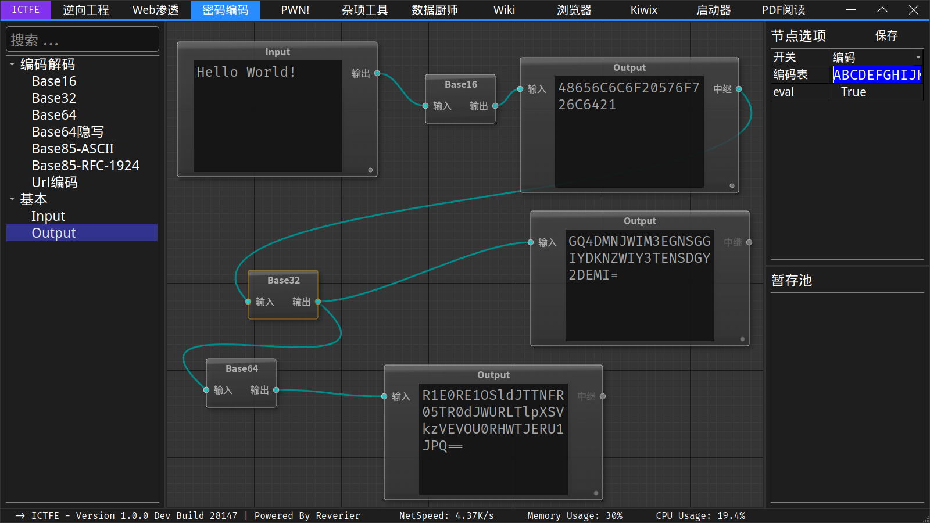Click the 暂存池 panel area
930x523 pixels.
click(x=847, y=397)
